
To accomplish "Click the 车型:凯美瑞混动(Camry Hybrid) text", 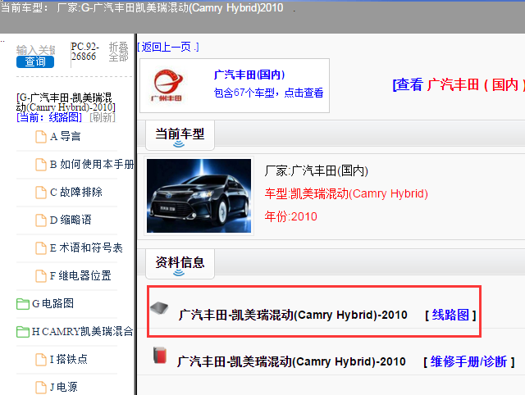I will click(x=346, y=193).
